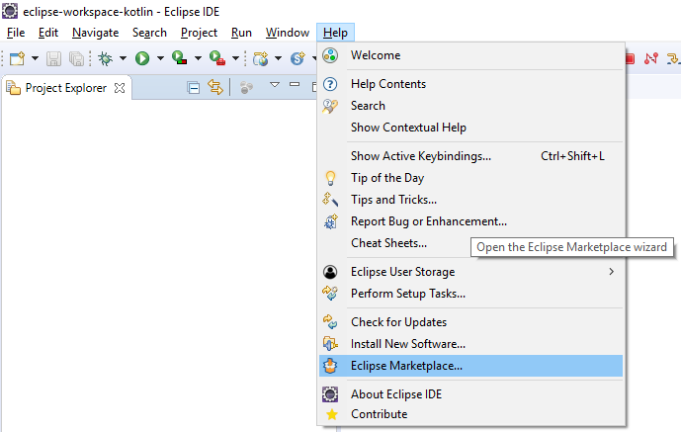Click the green Run button icon
This screenshot has height=432, width=681.
[x=142, y=58]
